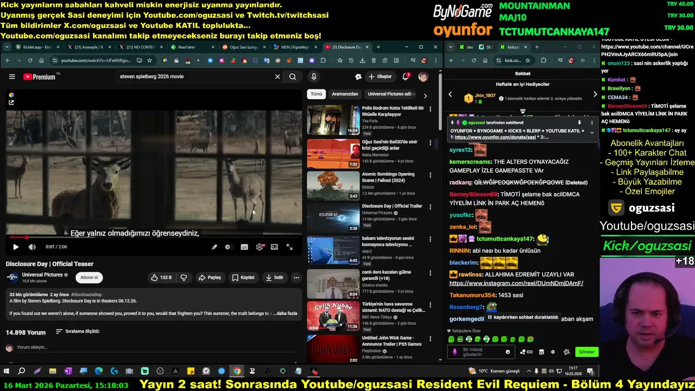695x391 pixels.
Task: Open the YouTube account avatar menu
Action: pyautogui.click(x=423, y=77)
